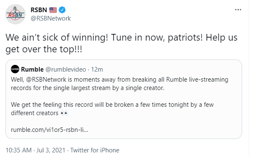Screen dimensions: 253x157
Task: Click the American flag emoji
Action: (53, 10)
